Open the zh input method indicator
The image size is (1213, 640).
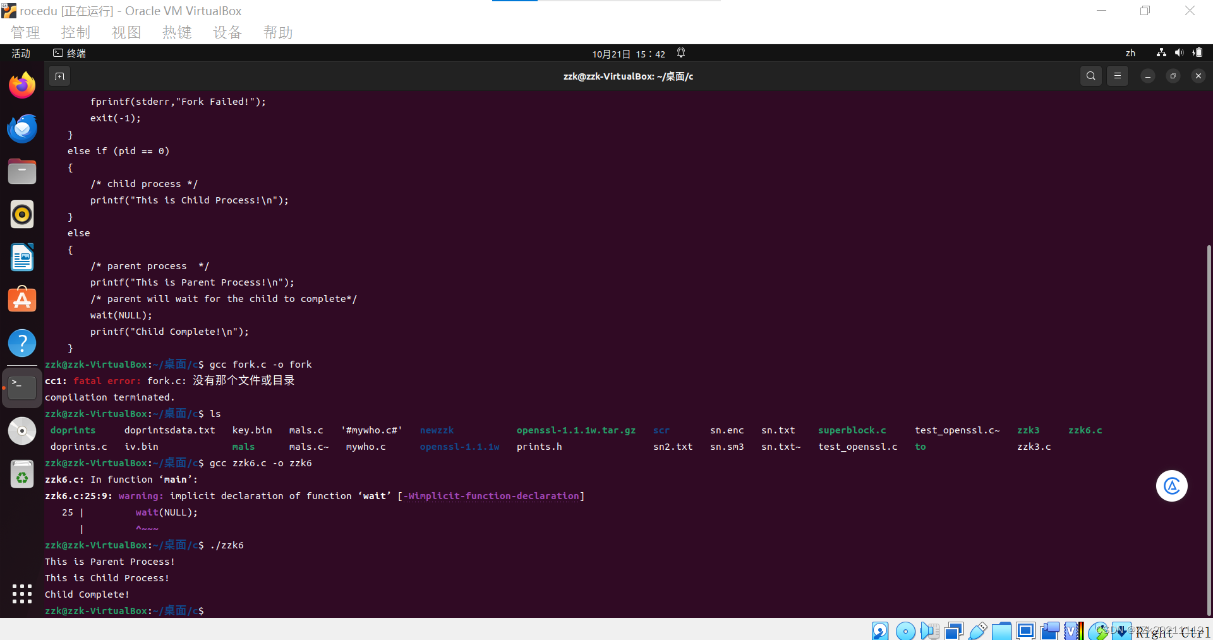tap(1130, 53)
